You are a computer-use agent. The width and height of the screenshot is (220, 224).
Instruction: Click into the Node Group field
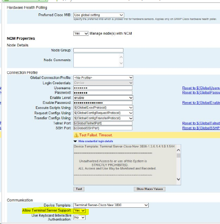point(98,50)
